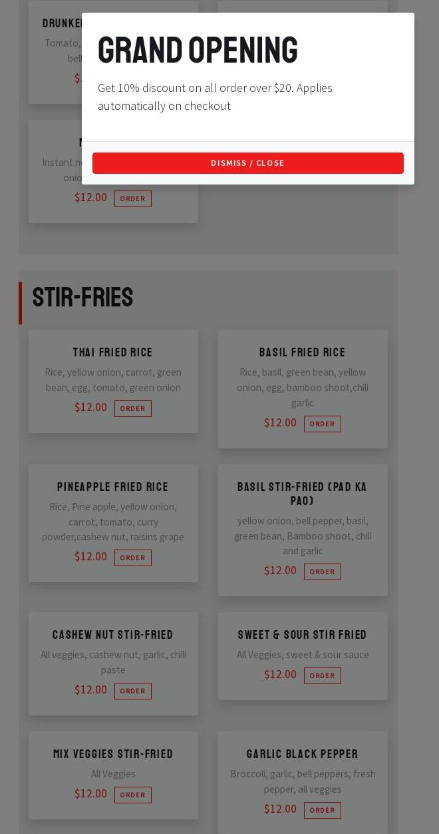This screenshot has height=834, width=439.
Task: Click the Mix Veggies Stir-Fried heading
Action: [113, 754]
